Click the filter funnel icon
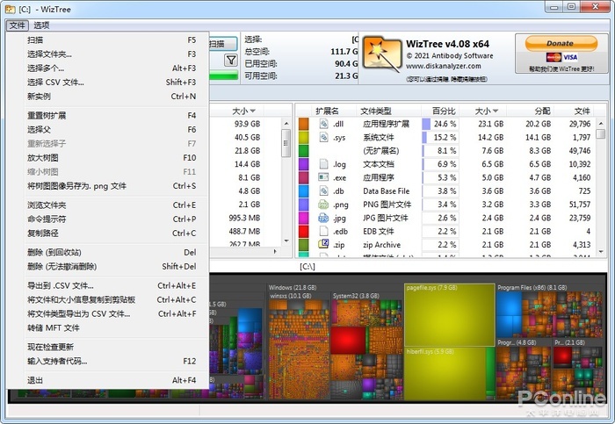Screen dimensions: 615x424 [231, 60]
